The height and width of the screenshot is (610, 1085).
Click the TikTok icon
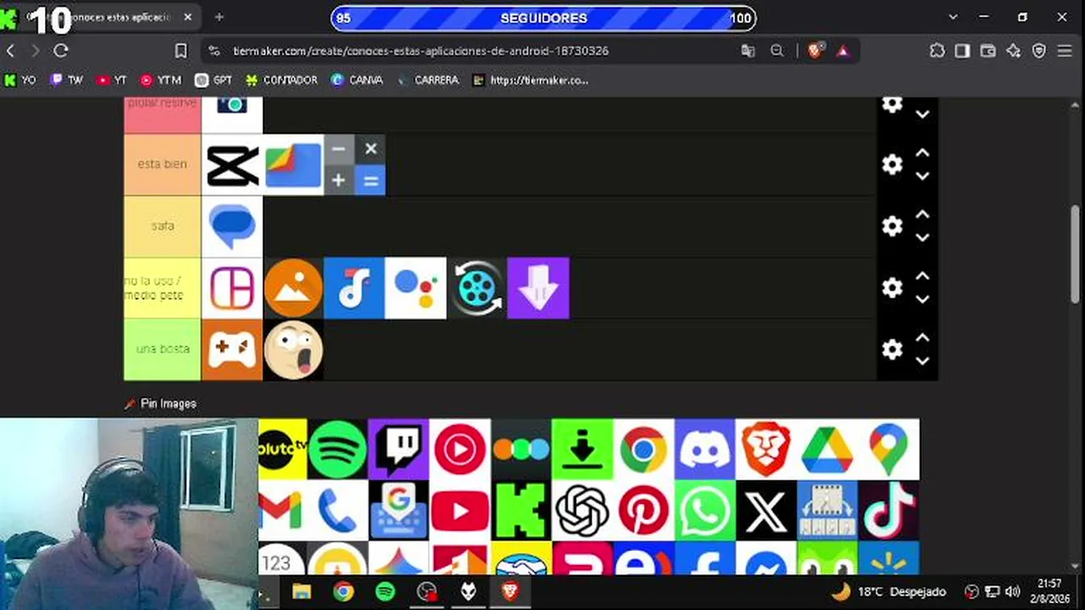click(888, 510)
